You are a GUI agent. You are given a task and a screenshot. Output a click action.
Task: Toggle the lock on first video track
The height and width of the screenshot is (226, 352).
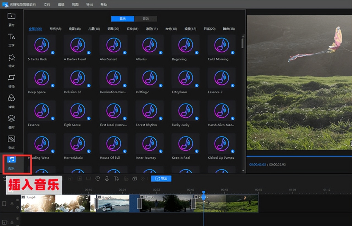(x=12, y=204)
